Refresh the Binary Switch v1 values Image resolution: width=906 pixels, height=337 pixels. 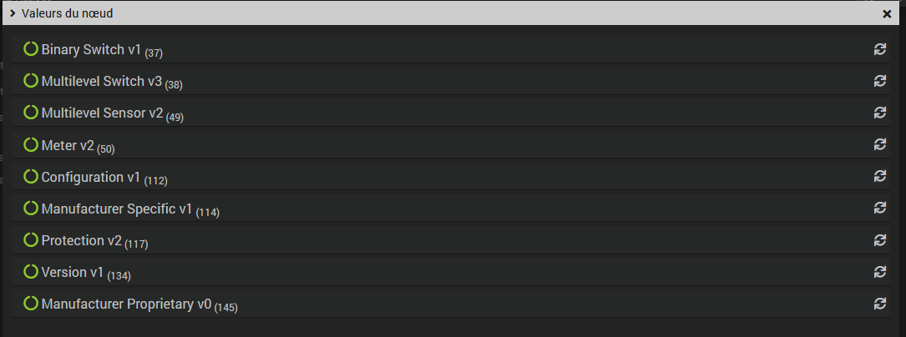(879, 49)
